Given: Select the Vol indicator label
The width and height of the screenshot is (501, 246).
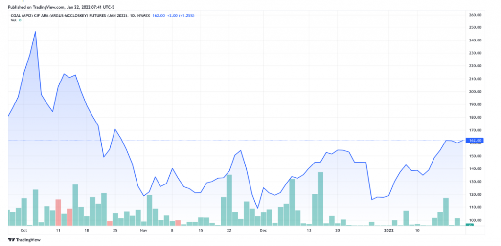Looking at the screenshot, I should pos(13,20).
